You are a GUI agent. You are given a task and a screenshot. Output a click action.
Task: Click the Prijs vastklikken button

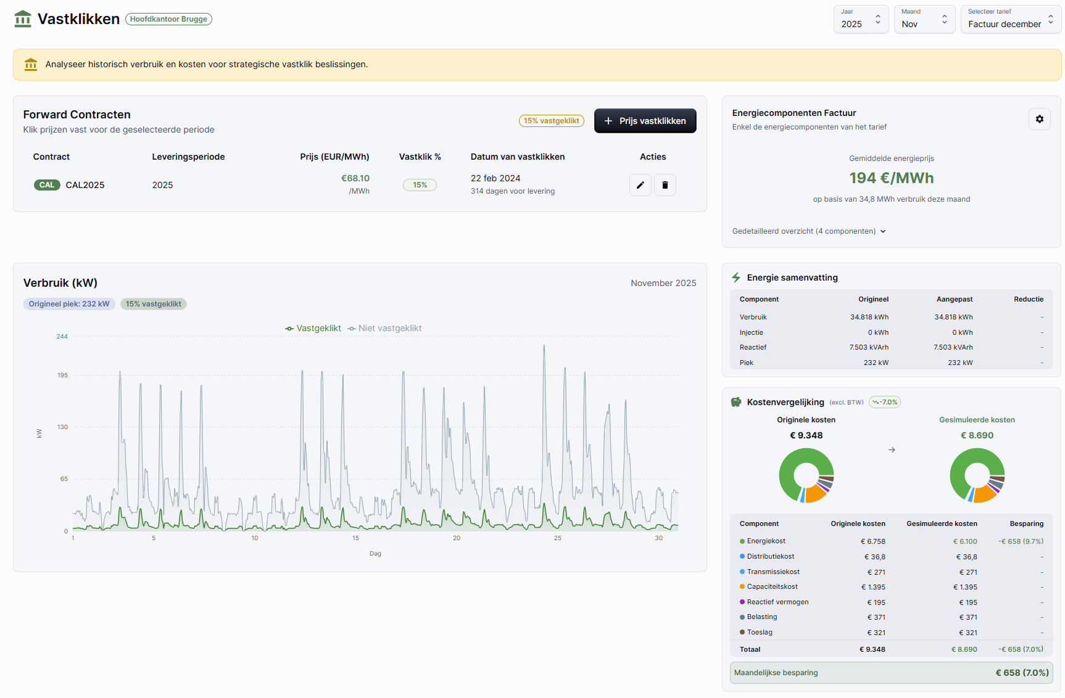pyautogui.click(x=645, y=121)
